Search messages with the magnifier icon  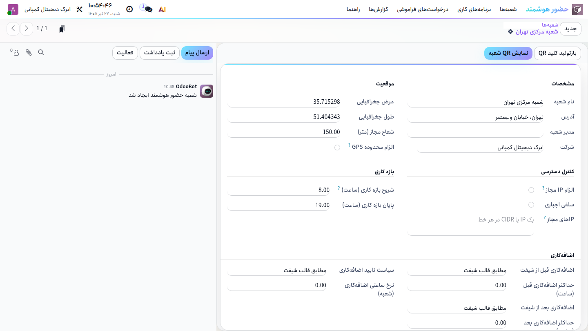(x=41, y=52)
